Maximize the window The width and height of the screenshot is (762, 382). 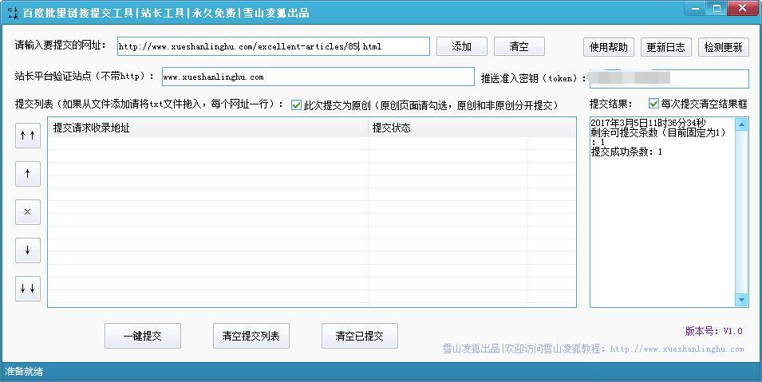coord(717,8)
